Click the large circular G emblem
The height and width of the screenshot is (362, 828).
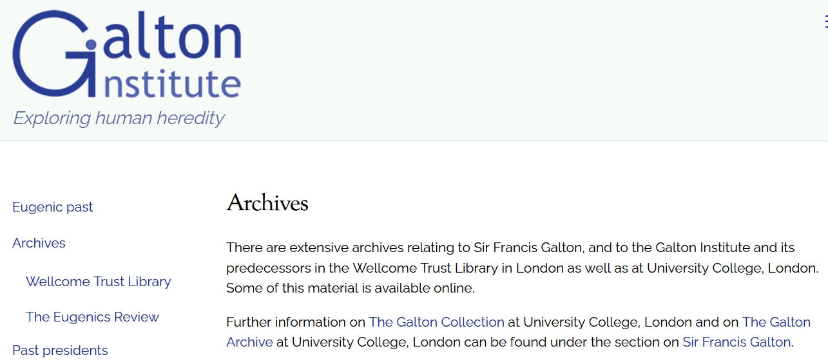(55, 54)
